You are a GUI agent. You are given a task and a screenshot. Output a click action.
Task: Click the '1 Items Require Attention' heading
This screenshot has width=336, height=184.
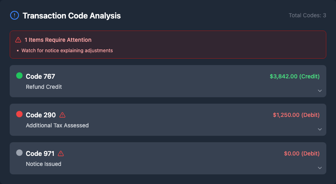pyautogui.click(x=58, y=40)
